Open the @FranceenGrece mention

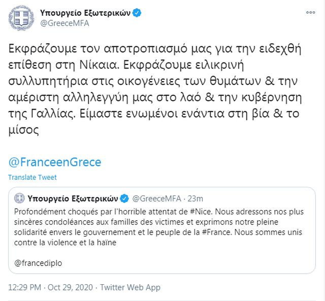(x=55, y=162)
